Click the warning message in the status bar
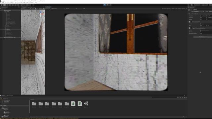The width and height of the screenshot is (212, 119). [39, 118]
